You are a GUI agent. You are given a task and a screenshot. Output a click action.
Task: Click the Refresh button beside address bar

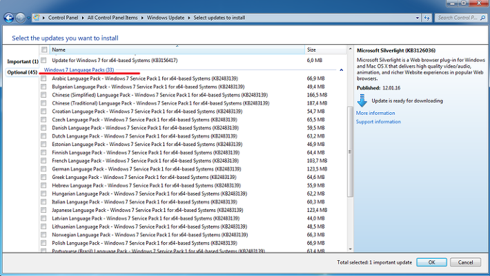(x=427, y=18)
